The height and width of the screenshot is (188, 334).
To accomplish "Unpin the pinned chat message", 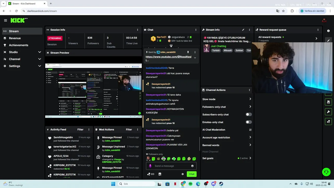I will click(188, 52).
